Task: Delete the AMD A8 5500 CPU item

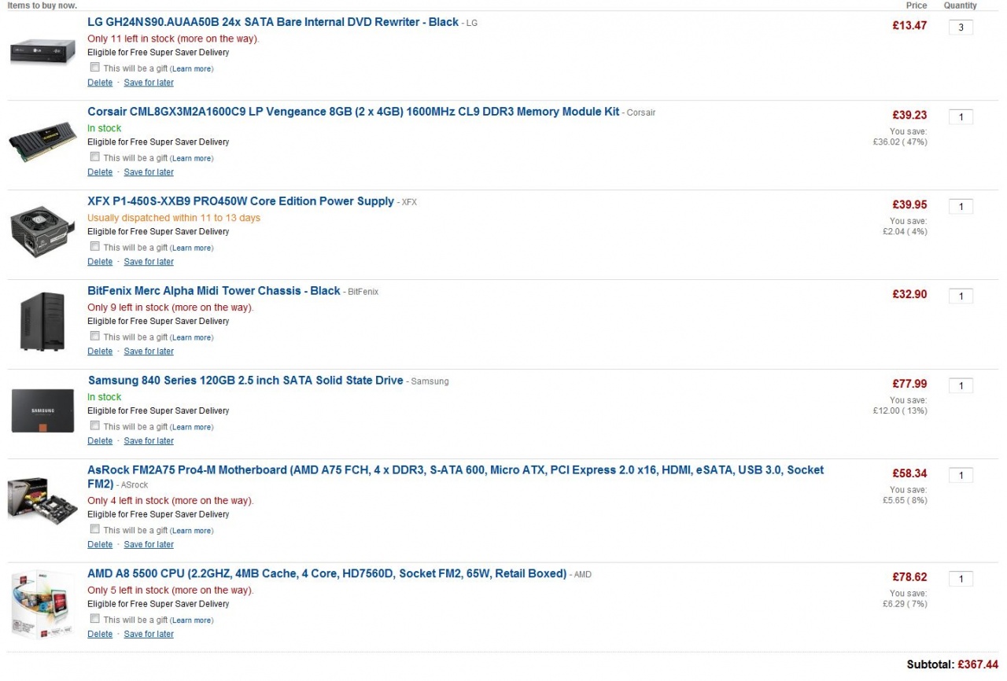Action: pos(100,635)
